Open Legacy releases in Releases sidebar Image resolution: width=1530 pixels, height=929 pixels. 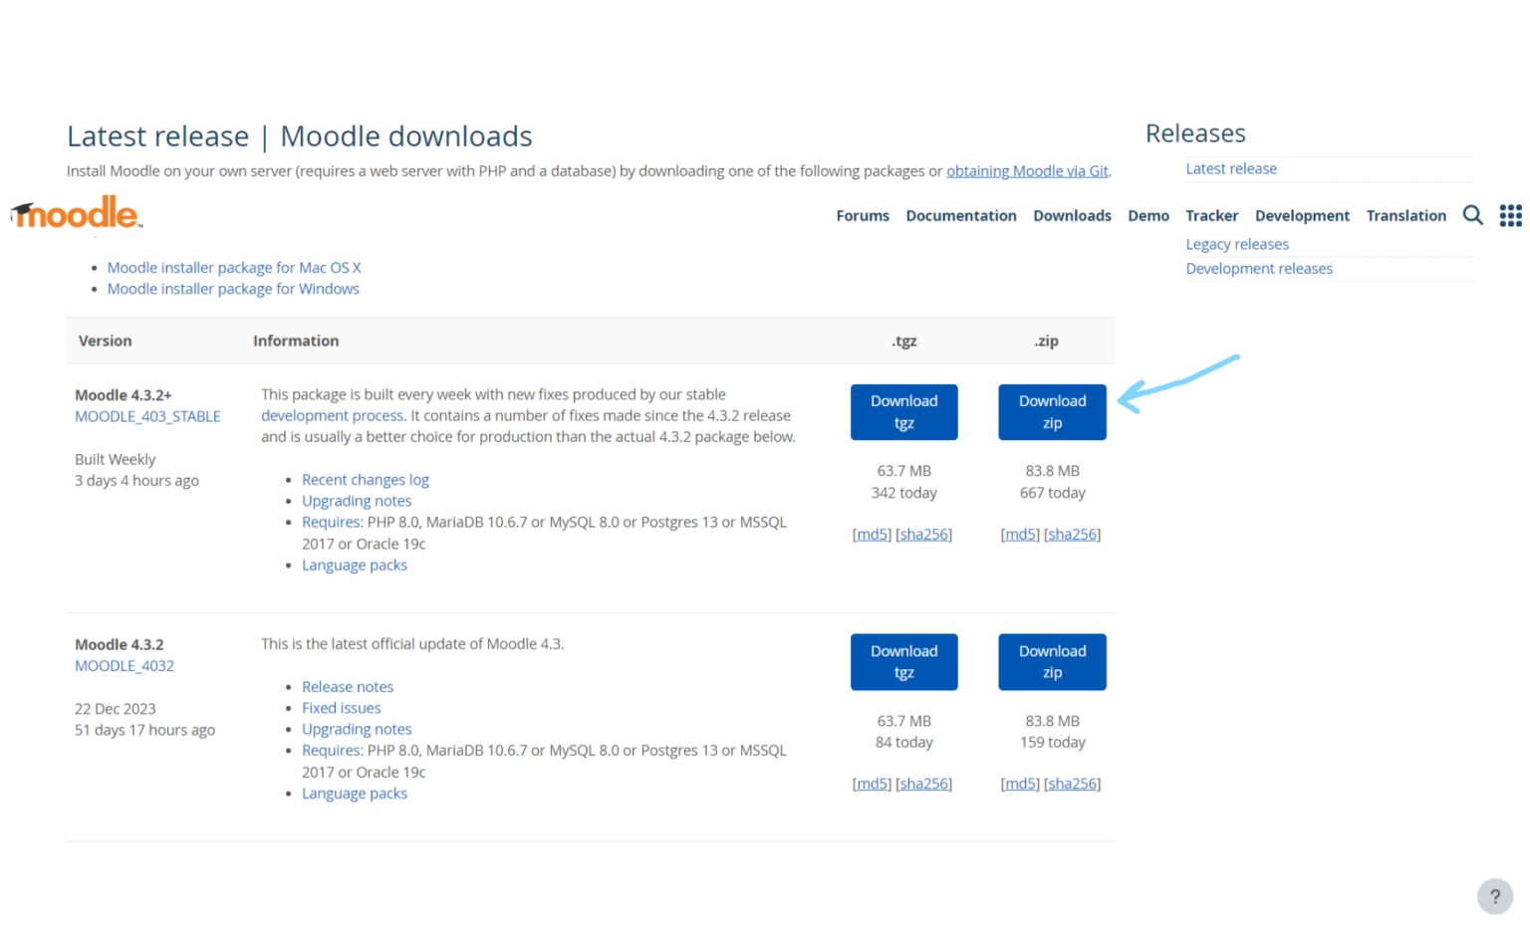tap(1236, 244)
